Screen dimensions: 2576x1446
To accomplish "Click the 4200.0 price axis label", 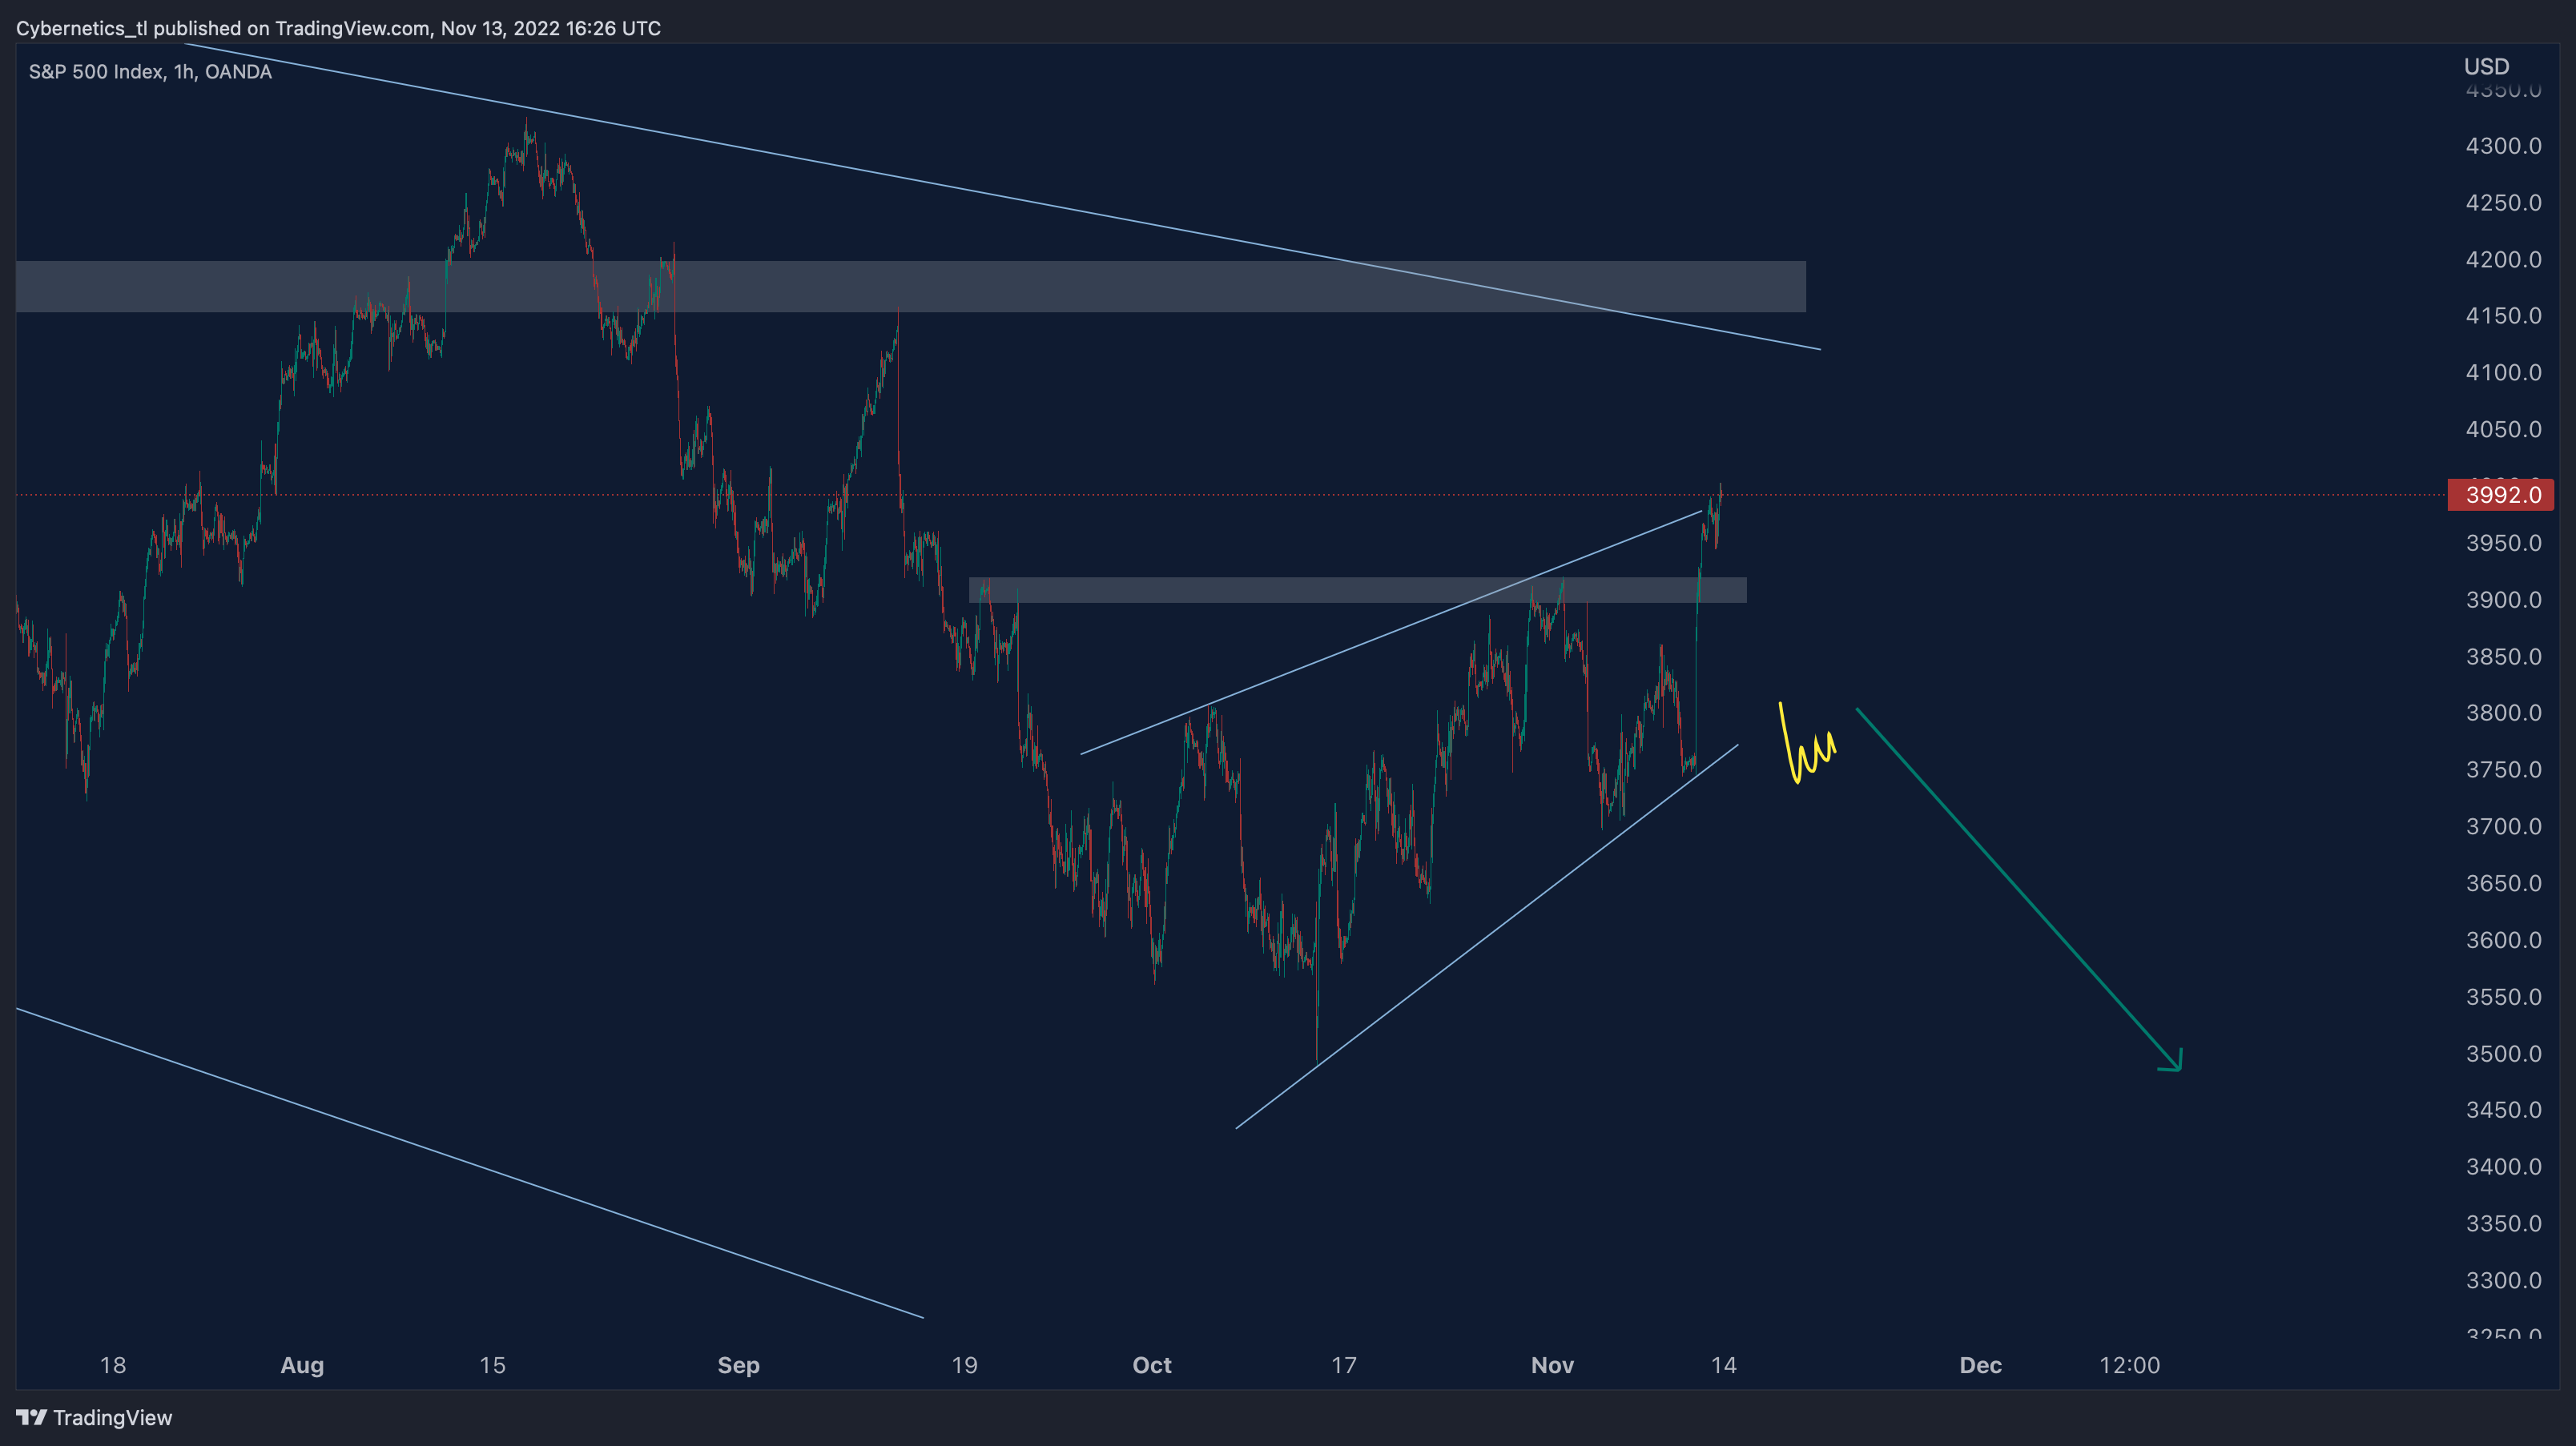I will (2503, 260).
